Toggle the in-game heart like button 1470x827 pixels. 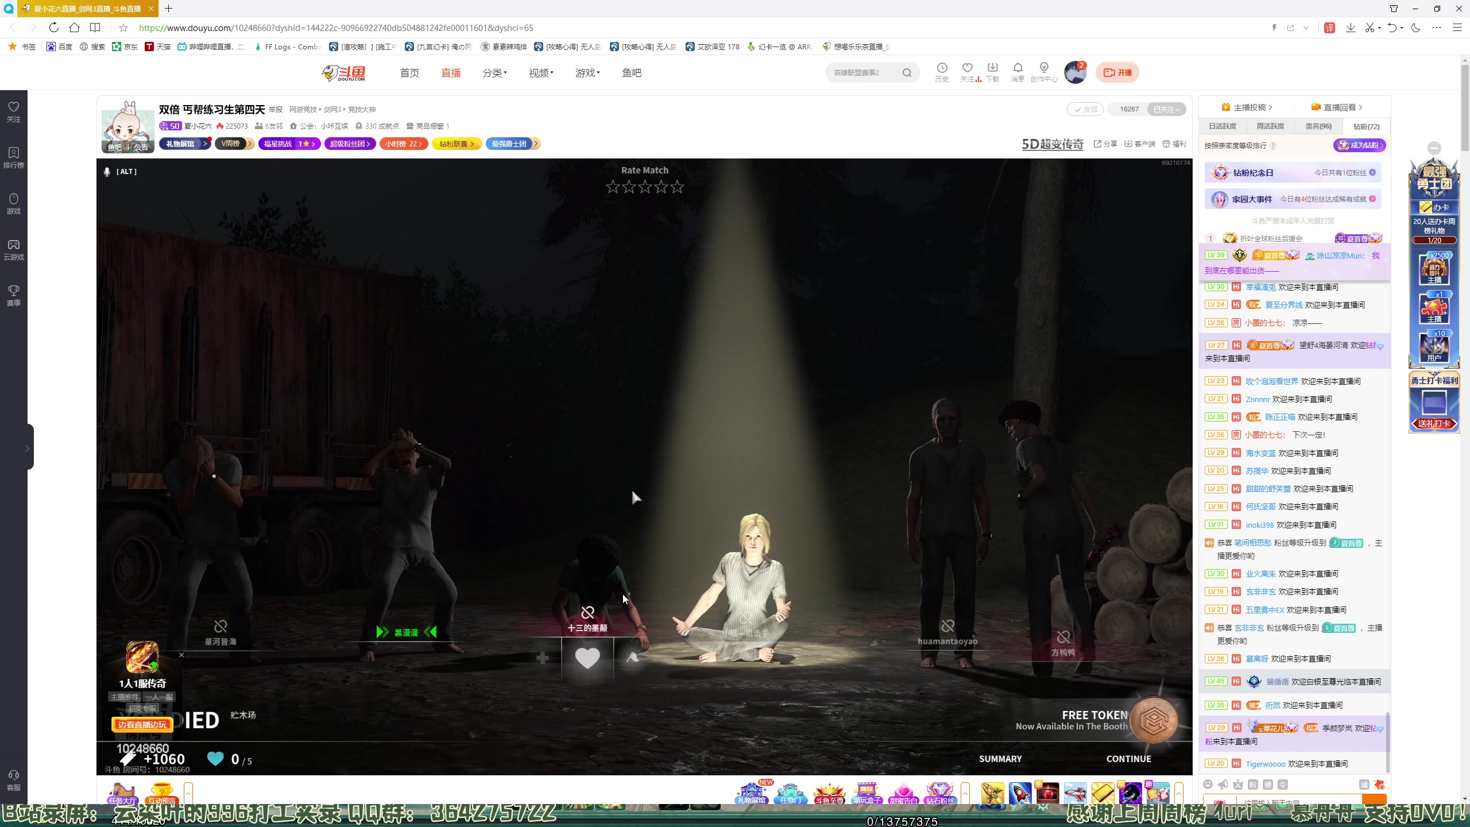click(587, 658)
